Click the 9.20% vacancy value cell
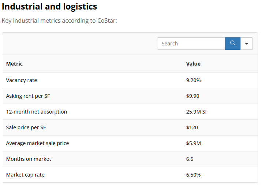The image size is (262, 185). [x=193, y=80]
